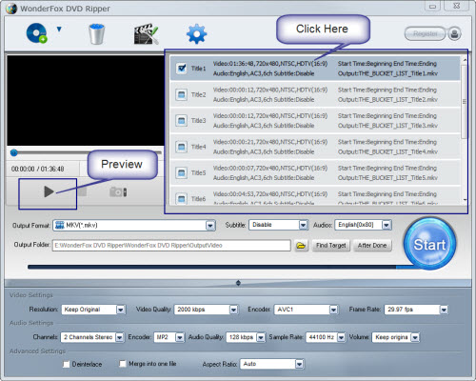Image resolution: width=476 pixels, height=381 pixels.
Task: Open the video Encoder AVC1 dropdown
Action: pyautogui.click(x=333, y=310)
